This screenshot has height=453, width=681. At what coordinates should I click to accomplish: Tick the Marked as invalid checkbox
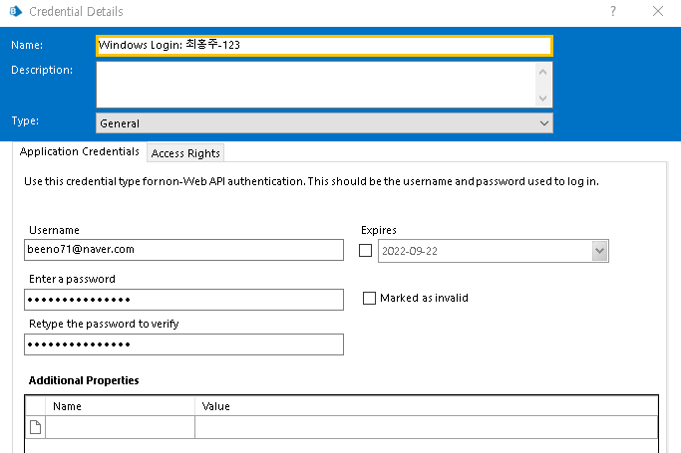click(370, 298)
